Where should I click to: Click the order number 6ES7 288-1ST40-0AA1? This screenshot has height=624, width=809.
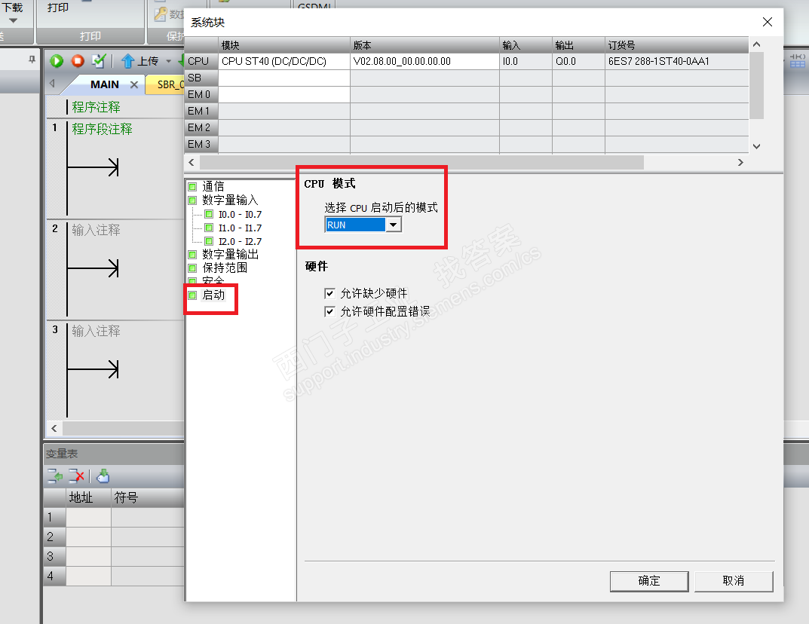click(x=677, y=61)
